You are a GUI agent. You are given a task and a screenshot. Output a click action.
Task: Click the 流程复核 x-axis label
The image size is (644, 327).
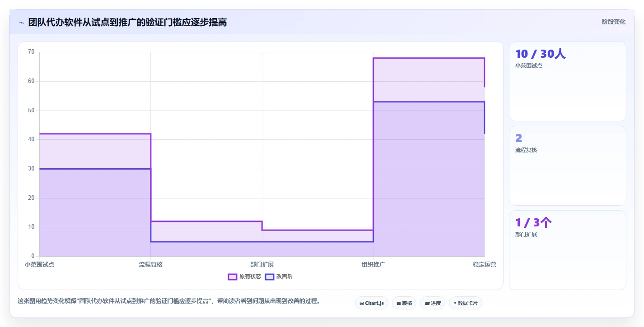point(151,264)
